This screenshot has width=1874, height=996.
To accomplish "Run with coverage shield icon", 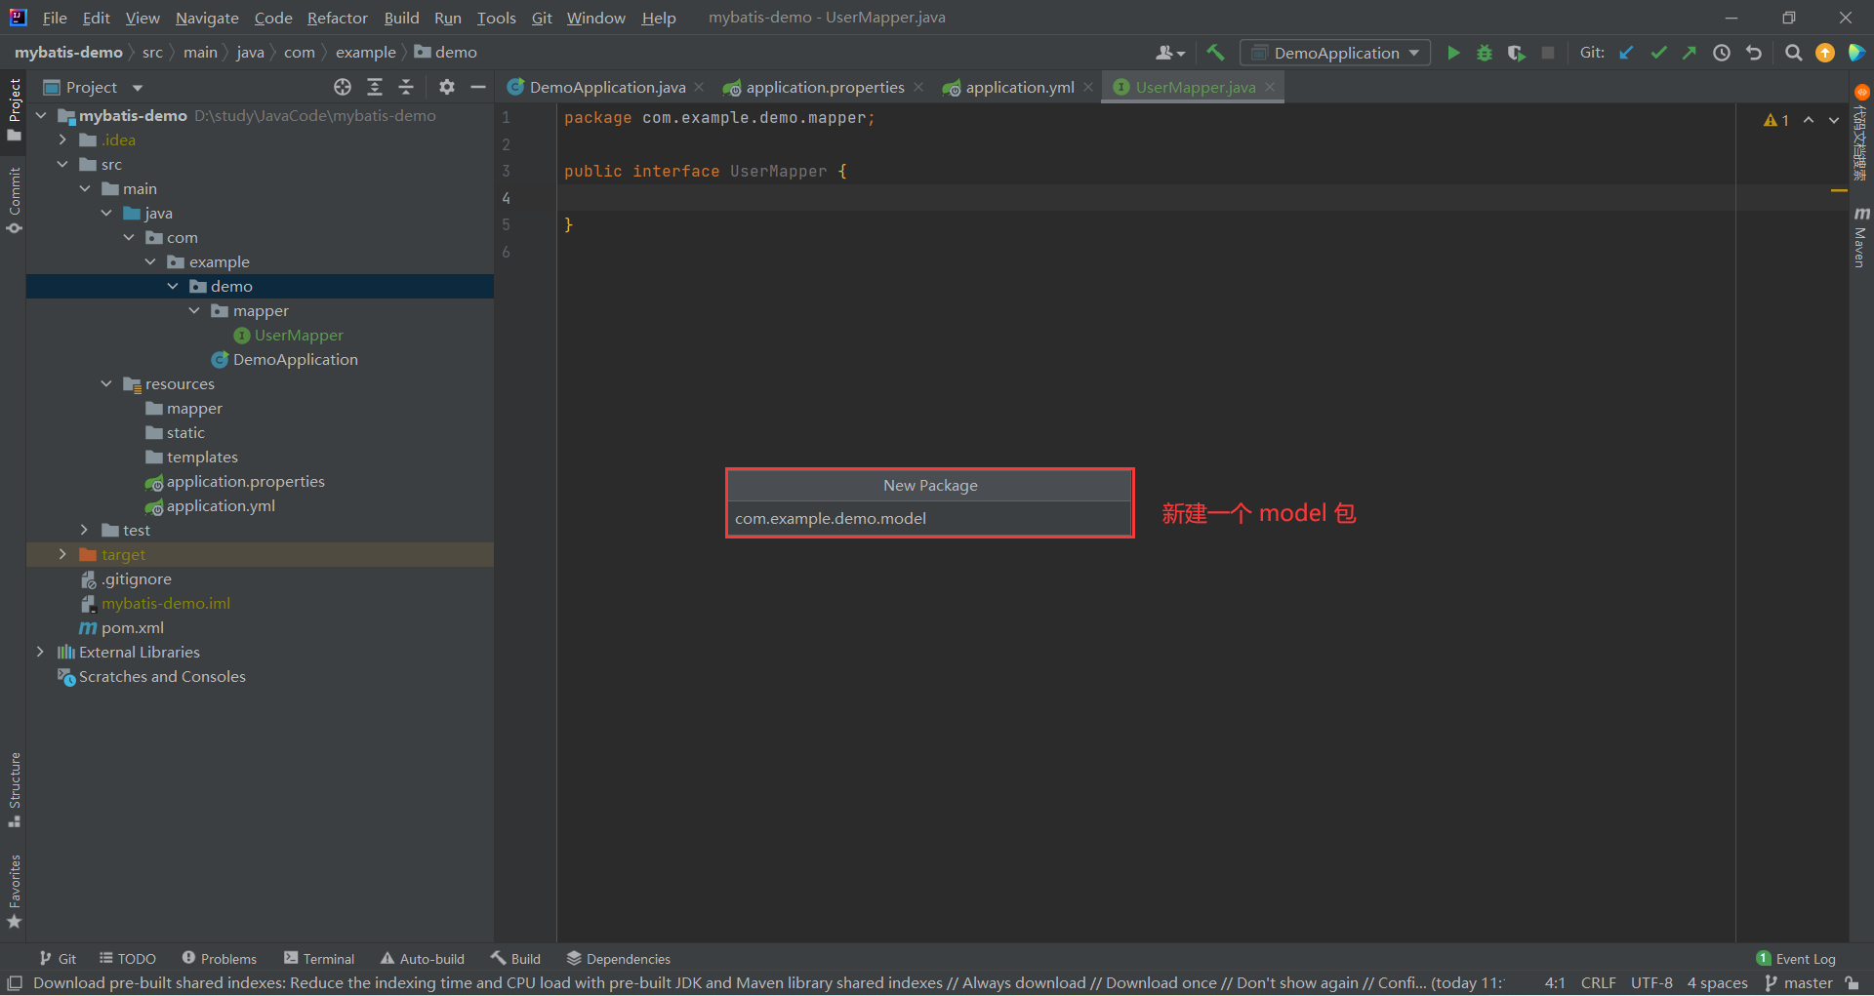I will point(1516,53).
